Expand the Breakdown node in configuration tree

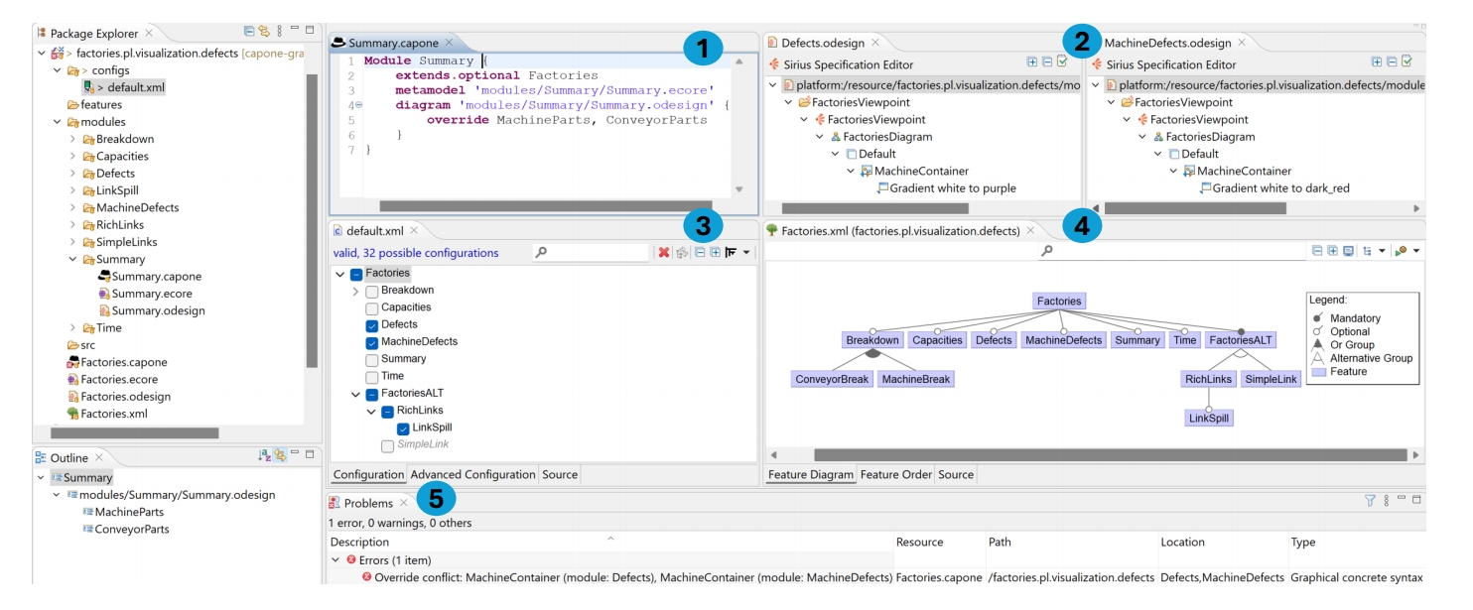356,292
